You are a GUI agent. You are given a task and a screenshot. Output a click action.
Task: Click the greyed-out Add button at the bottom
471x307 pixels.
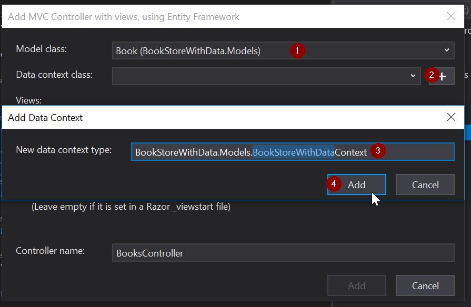tap(356, 285)
